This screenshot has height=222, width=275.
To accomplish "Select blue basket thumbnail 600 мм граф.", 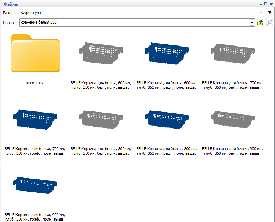I will point(167,53).
